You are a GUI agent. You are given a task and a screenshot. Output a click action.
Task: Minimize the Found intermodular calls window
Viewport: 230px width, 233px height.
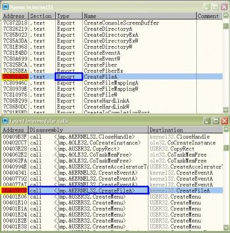[207, 121]
